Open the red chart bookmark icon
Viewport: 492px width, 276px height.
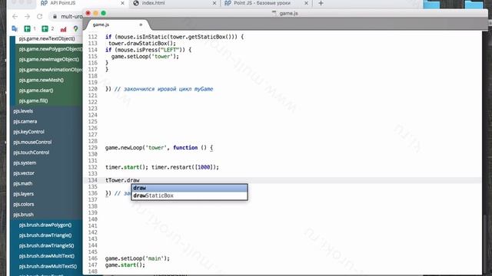[63, 29]
